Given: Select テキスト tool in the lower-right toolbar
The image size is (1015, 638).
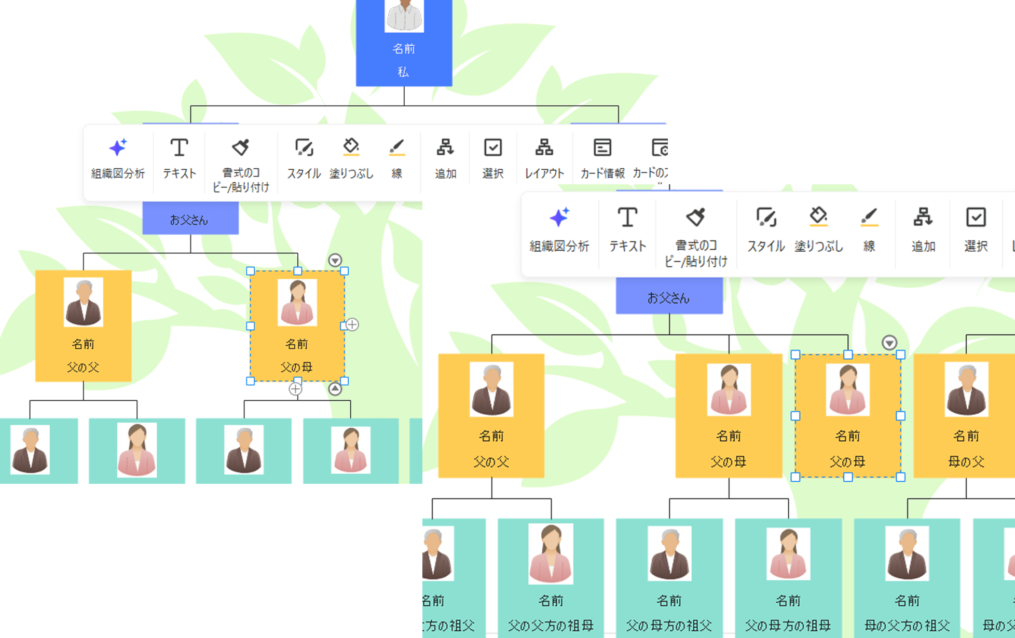Looking at the screenshot, I should [627, 229].
